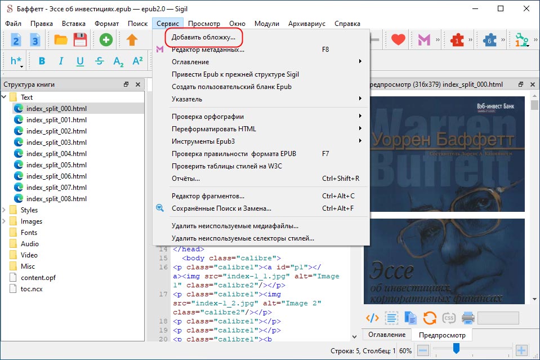Click the green nodes toolbar icon
The width and height of the screenshot is (540, 360).
point(522,40)
